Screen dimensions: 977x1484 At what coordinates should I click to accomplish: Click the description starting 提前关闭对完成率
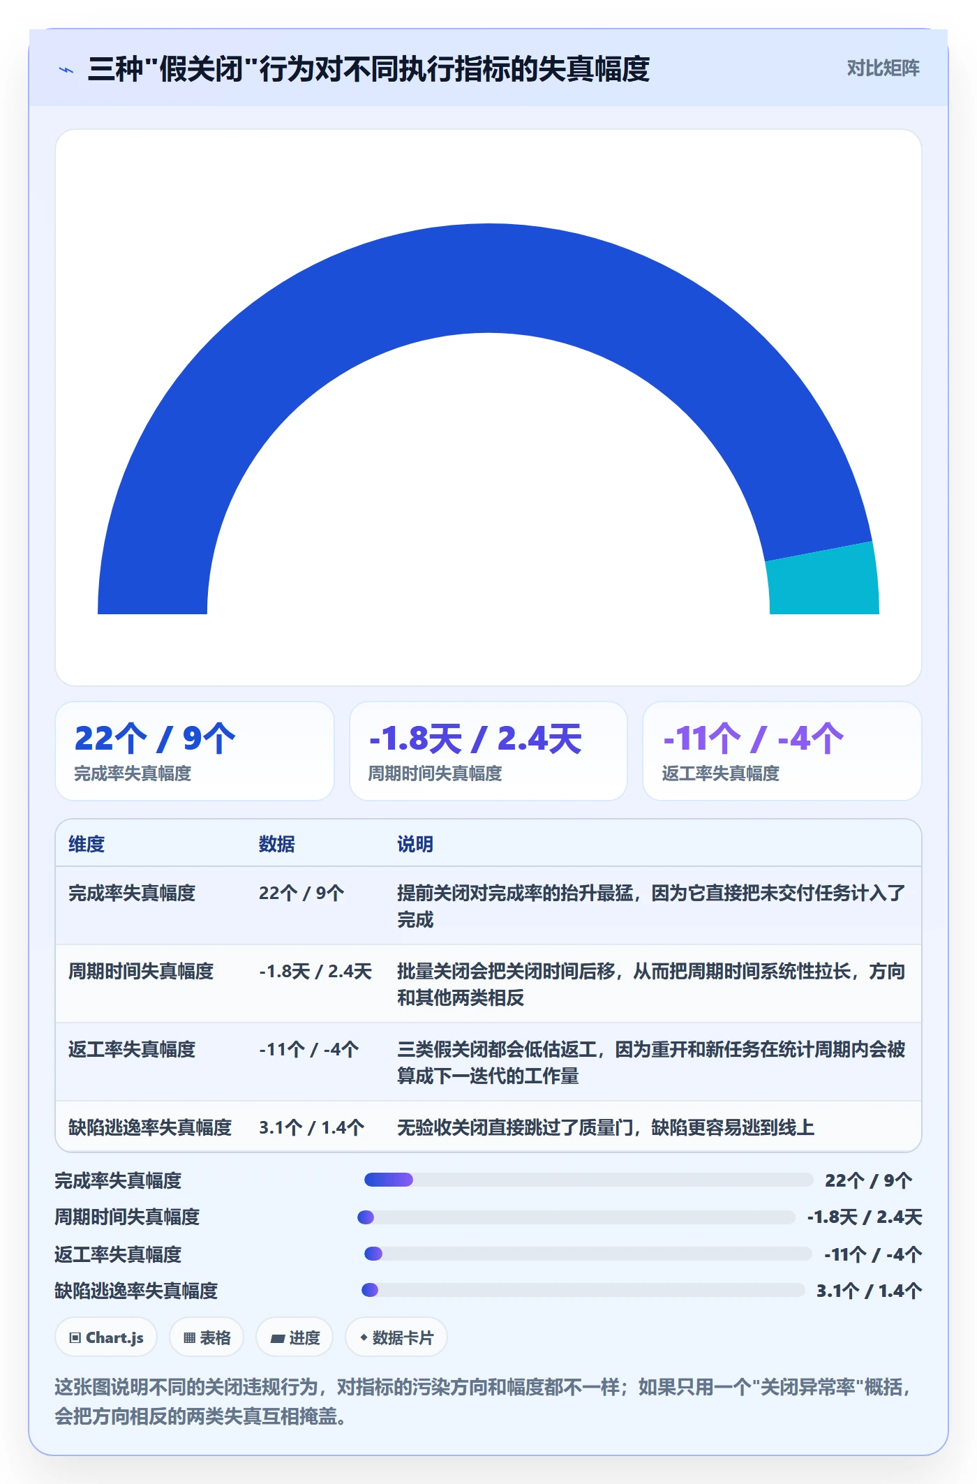tap(651, 906)
